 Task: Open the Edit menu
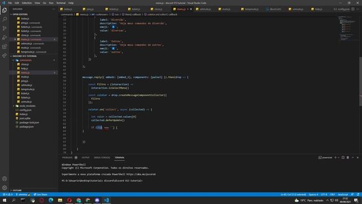click(16, 3)
